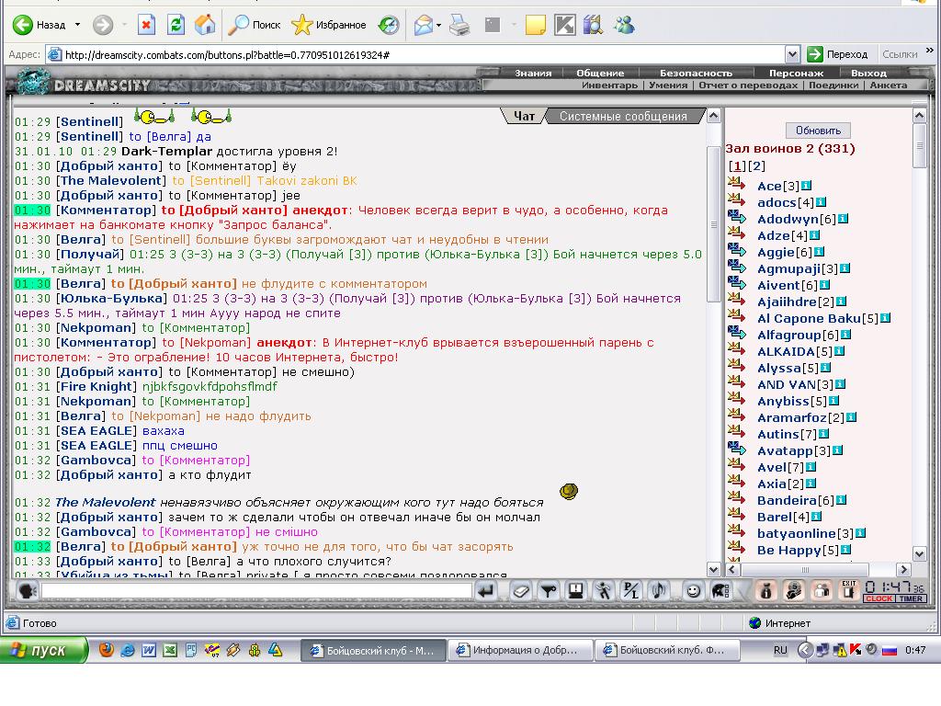Open Отчет о переводах link
941x706 pixels.
click(748, 85)
